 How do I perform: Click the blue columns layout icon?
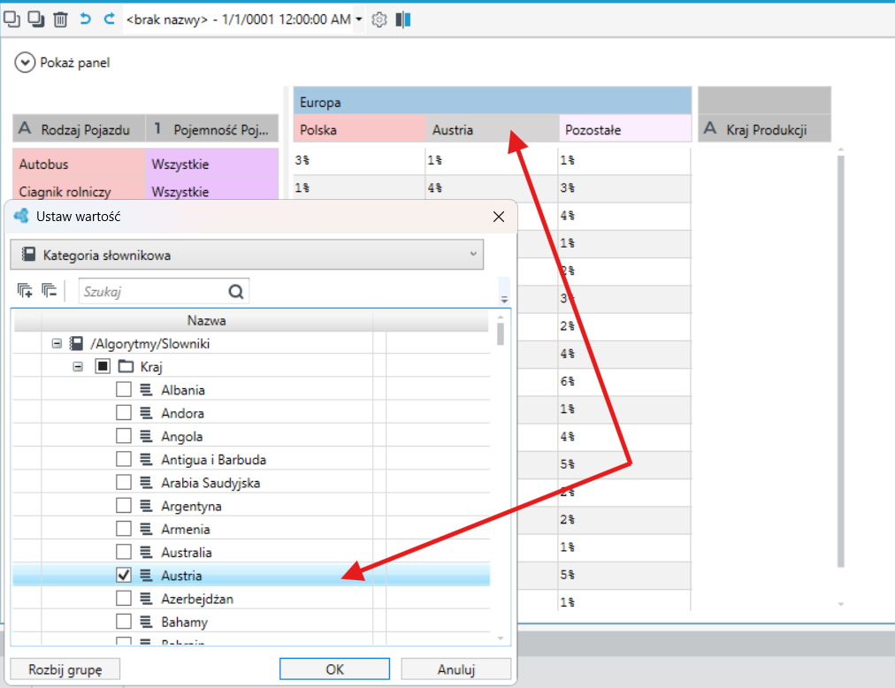click(x=403, y=20)
